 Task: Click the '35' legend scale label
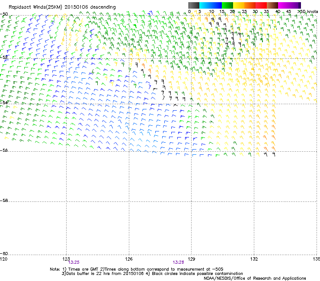point(266,12)
